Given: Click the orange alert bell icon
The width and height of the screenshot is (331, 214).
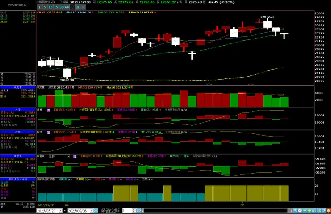Looking at the screenshot, I should point(328,210).
